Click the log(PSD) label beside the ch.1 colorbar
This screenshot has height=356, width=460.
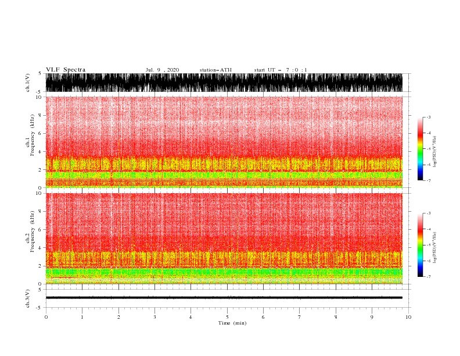click(x=434, y=152)
